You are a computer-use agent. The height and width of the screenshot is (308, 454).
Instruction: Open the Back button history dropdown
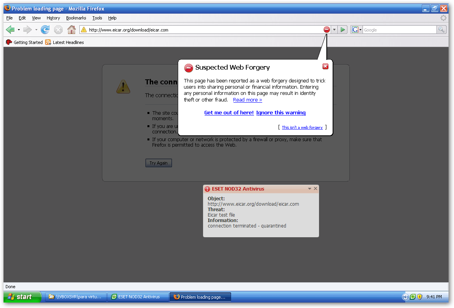click(18, 30)
